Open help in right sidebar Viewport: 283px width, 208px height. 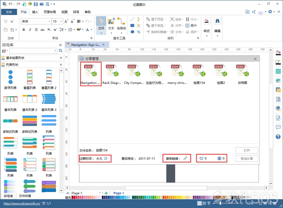coord(278,137)
